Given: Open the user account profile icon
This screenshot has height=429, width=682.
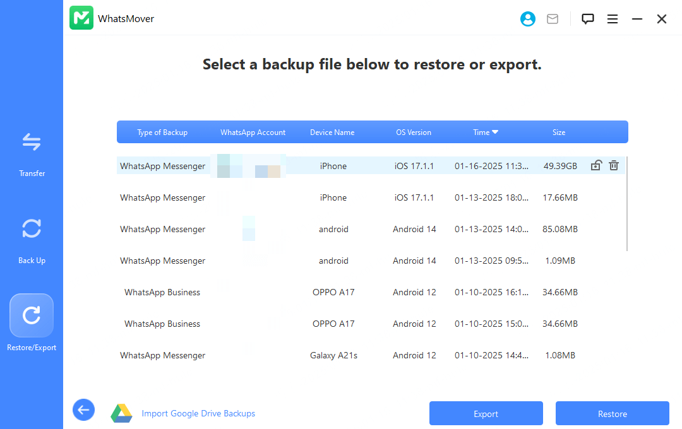Looking at the screenshot, I should coord(528,19).
